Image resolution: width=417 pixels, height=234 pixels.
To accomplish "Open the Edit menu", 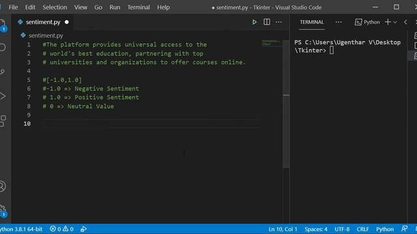I will tap(30, 7).
